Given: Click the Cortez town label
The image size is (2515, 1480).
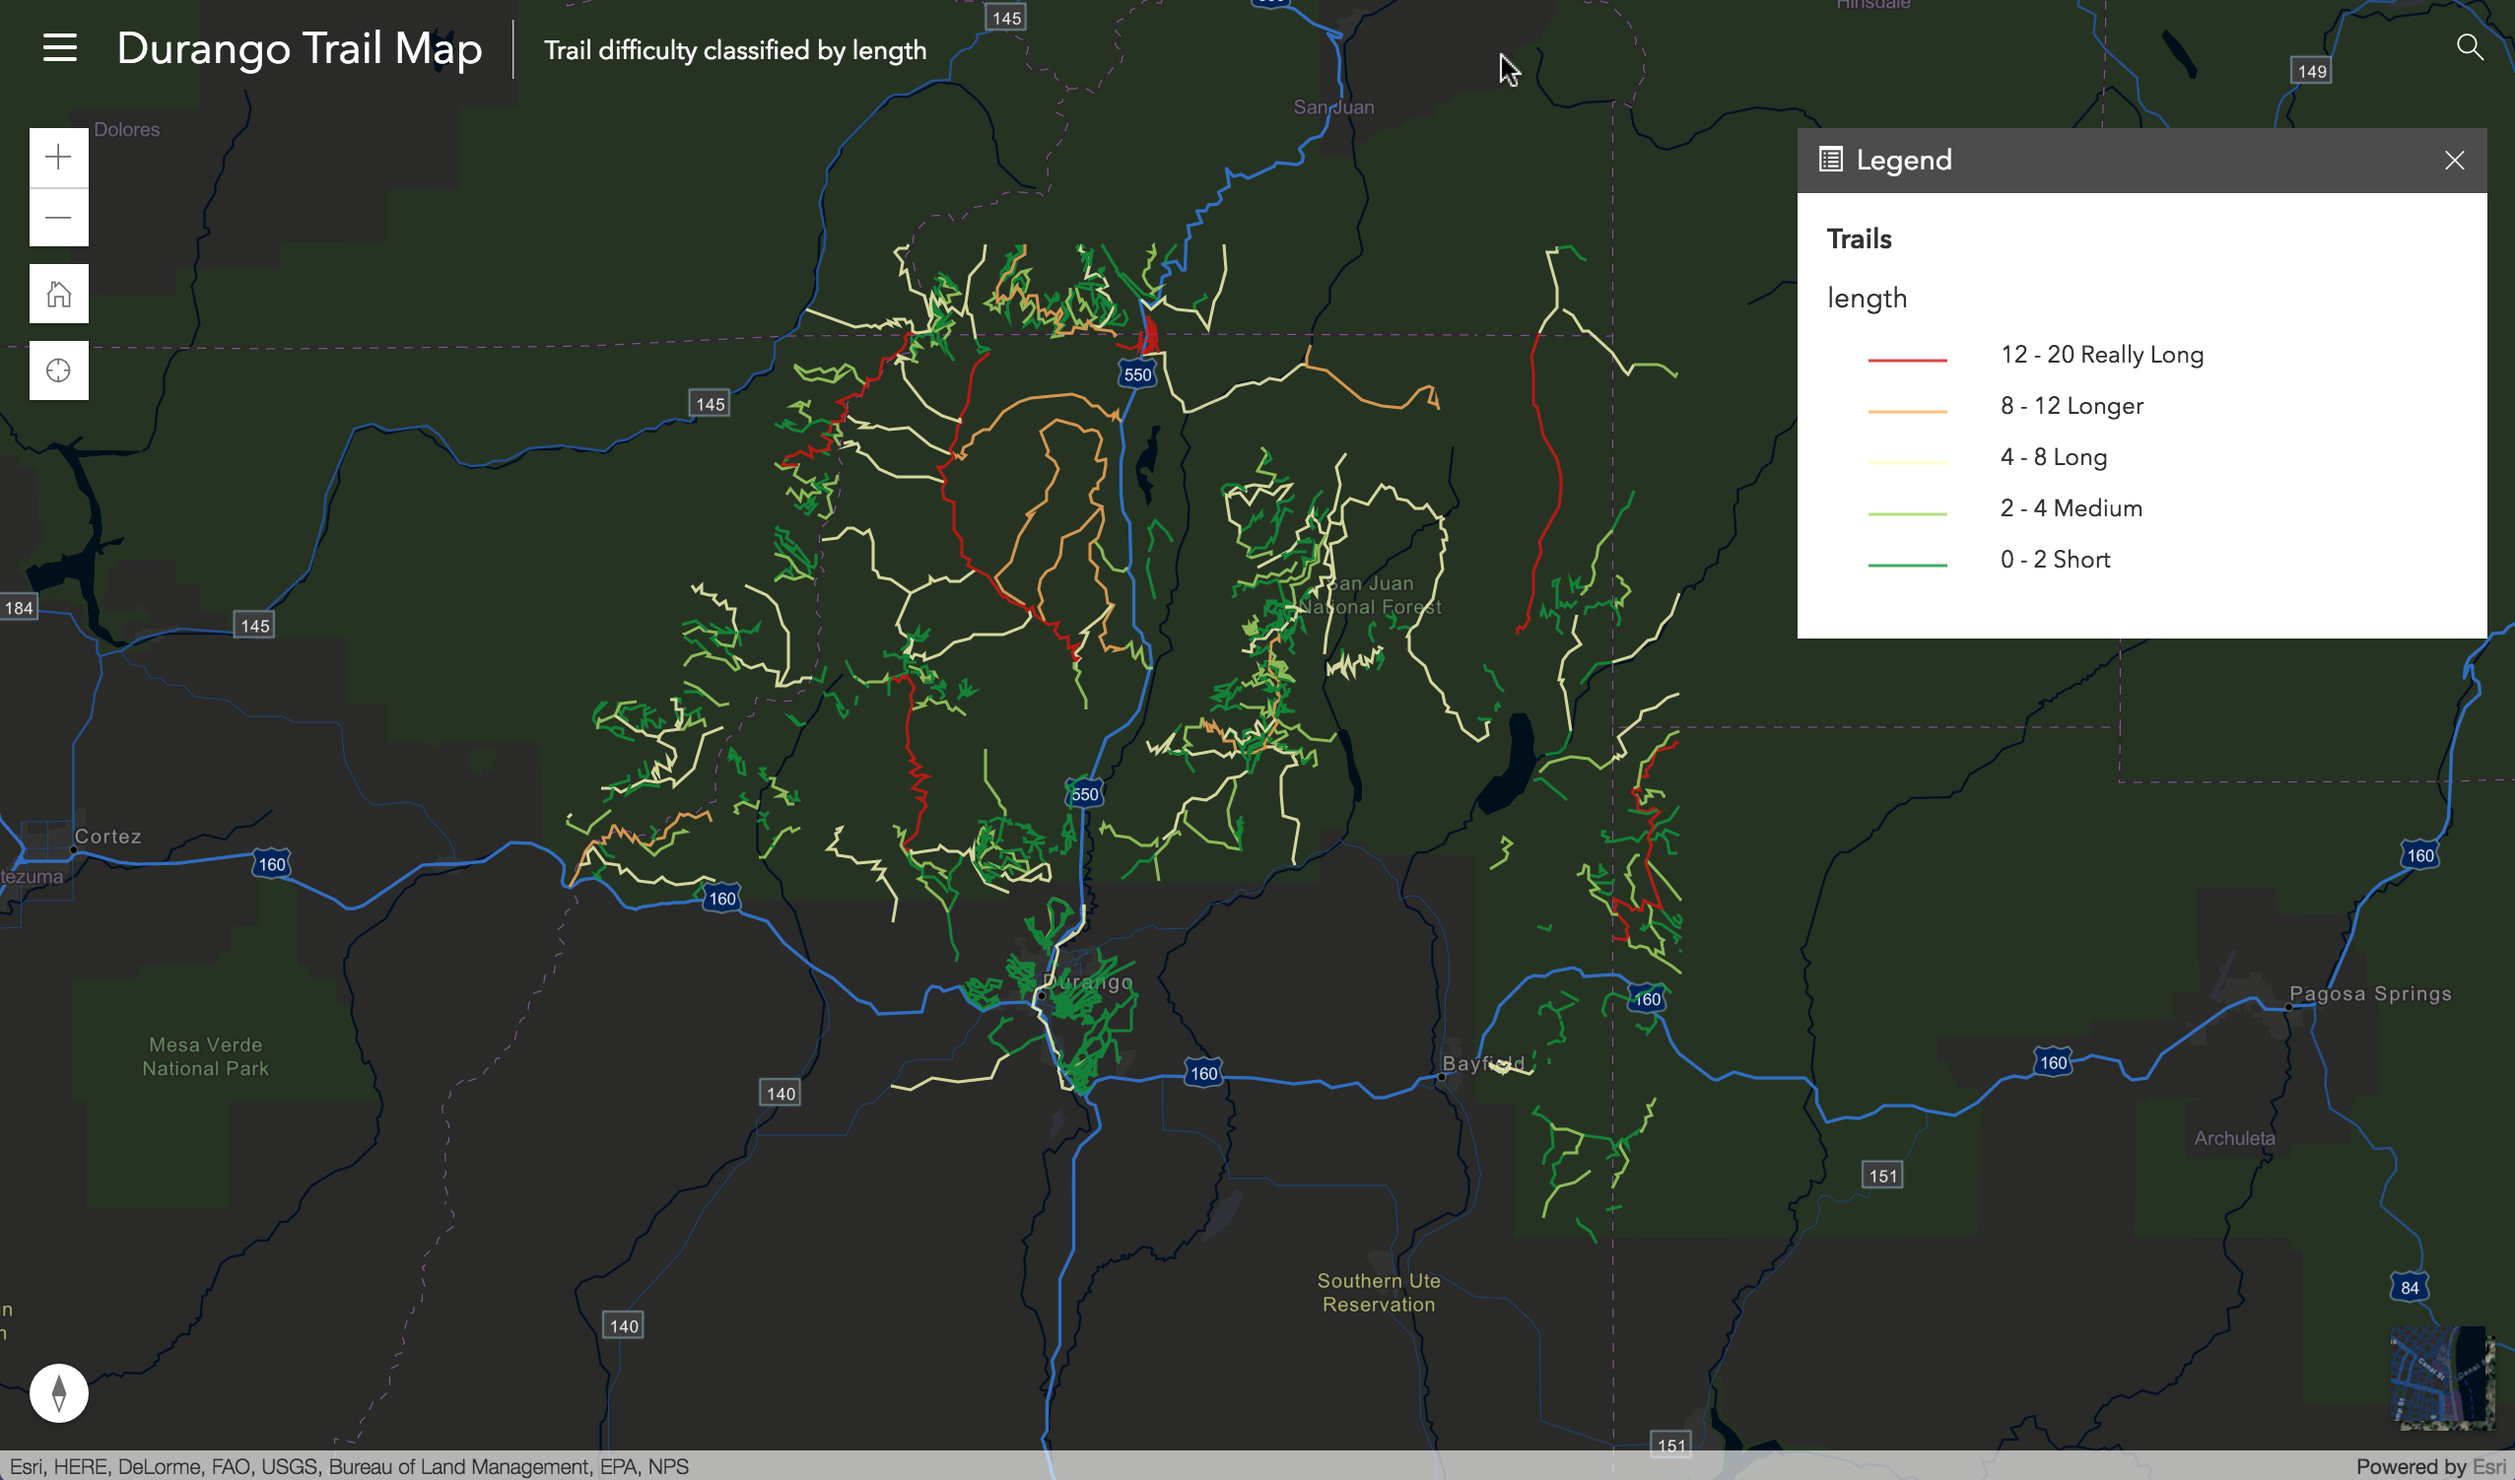Looking at the screenshot, I should point(107,837).
